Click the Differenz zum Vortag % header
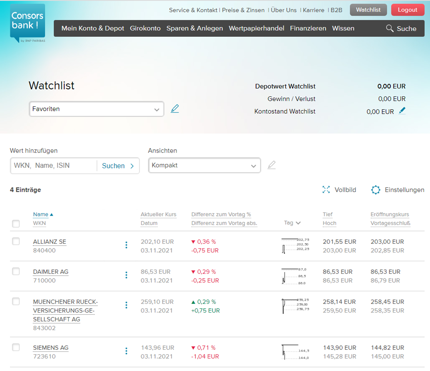This screenshot has width=430, height=371. [221, 215]
